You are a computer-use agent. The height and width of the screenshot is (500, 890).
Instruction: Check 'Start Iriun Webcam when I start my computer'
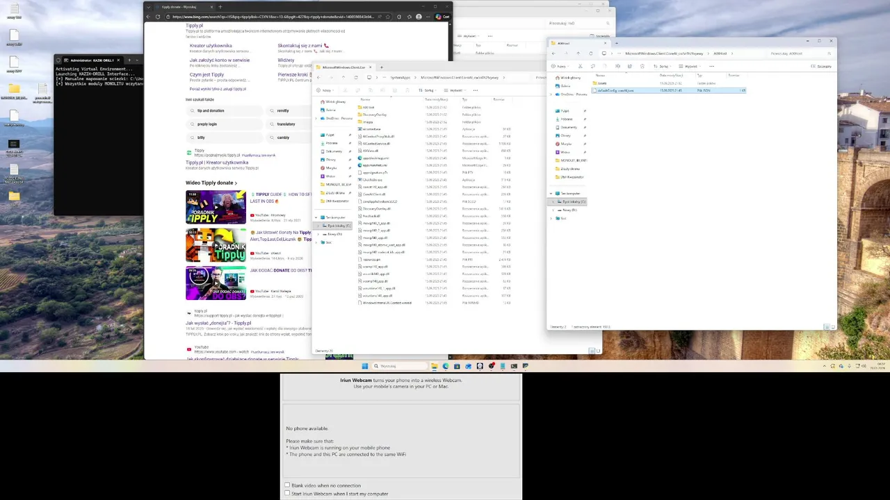pos(287,494)
